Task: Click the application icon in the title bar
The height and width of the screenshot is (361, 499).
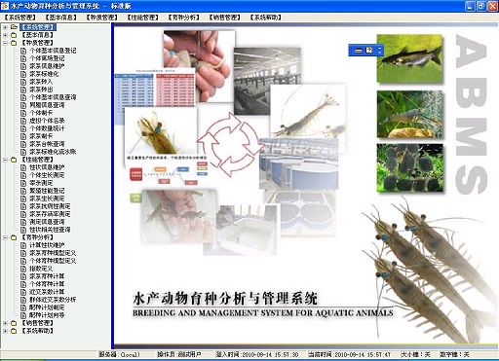Action: tap(5, 6)
